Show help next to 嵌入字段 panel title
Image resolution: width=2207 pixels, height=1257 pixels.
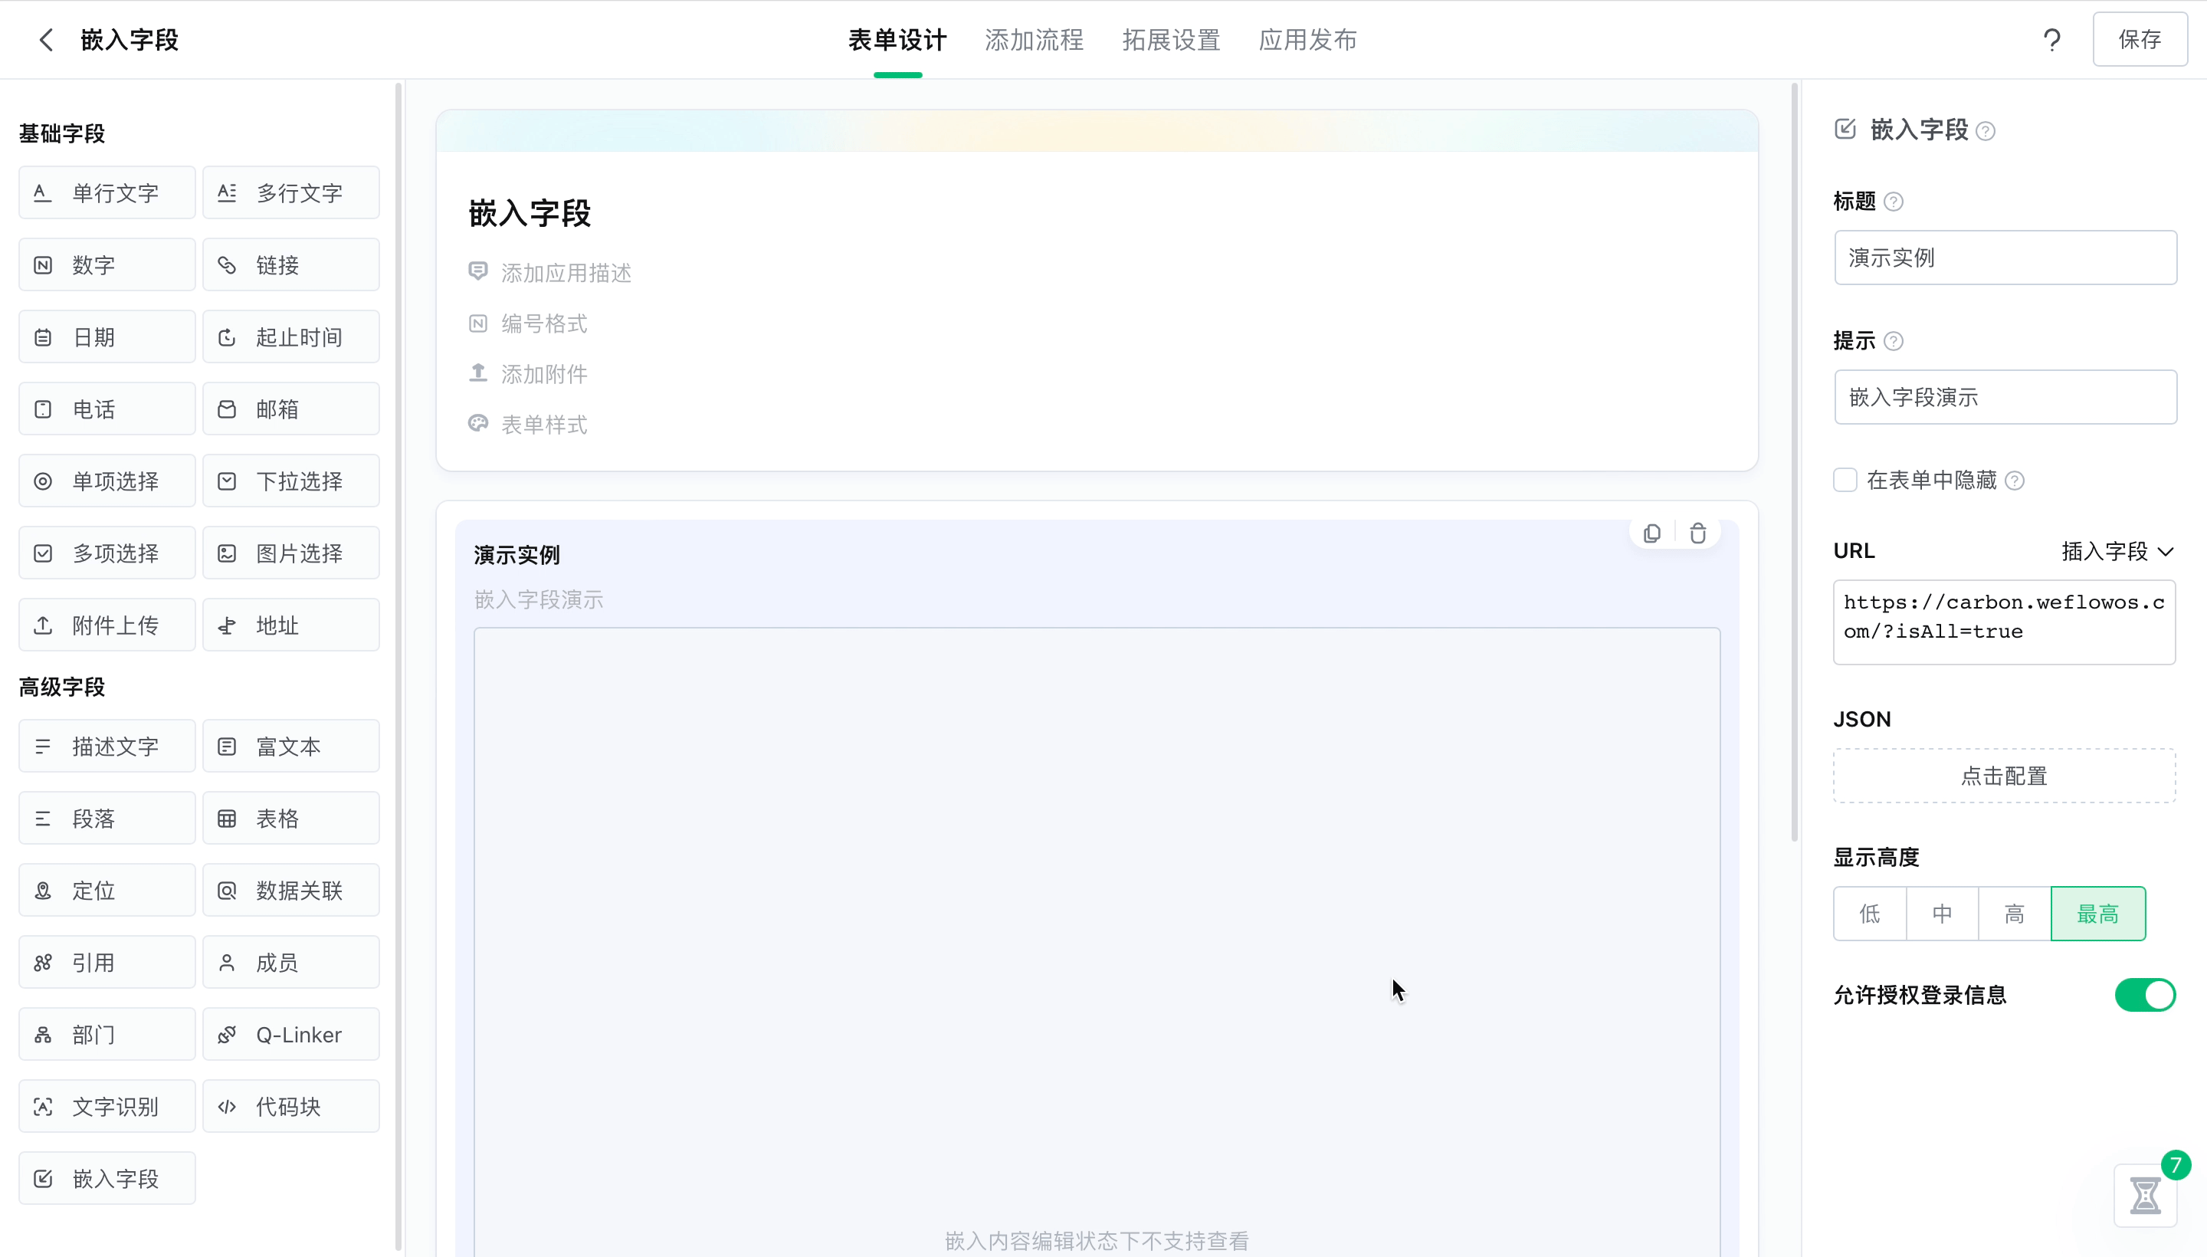coord(1986,131)
